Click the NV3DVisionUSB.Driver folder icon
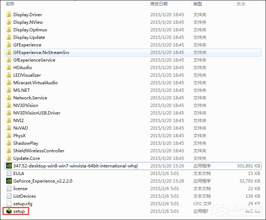266x220 pixels. [9, 113]
